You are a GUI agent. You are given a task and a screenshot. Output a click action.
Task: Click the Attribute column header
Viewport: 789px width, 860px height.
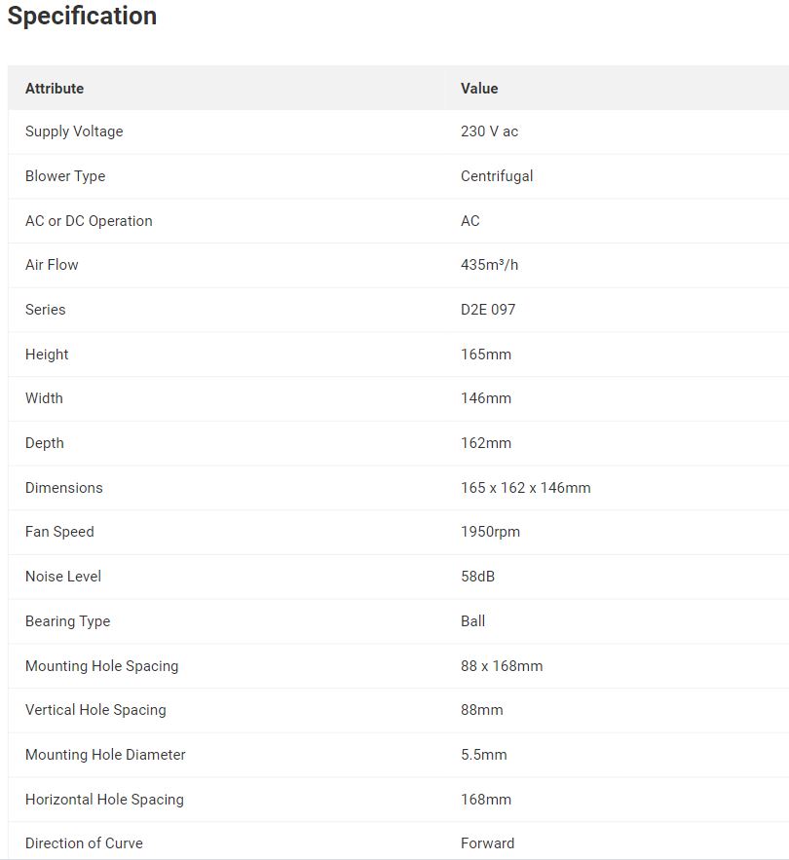55,89
